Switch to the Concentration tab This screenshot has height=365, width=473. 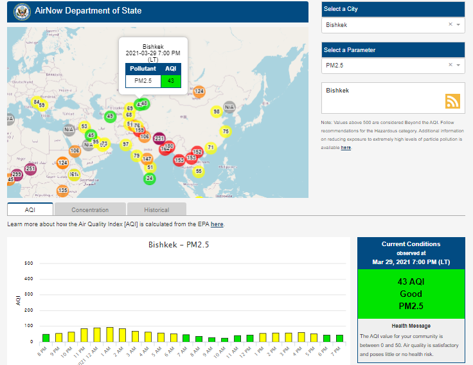(90, 209)
